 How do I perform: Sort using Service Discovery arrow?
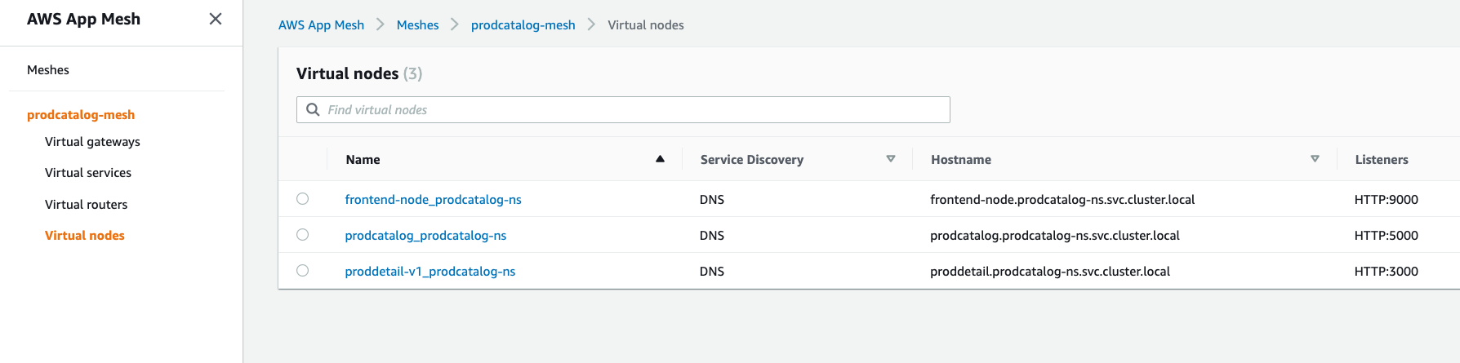click(x=891, y=159)
